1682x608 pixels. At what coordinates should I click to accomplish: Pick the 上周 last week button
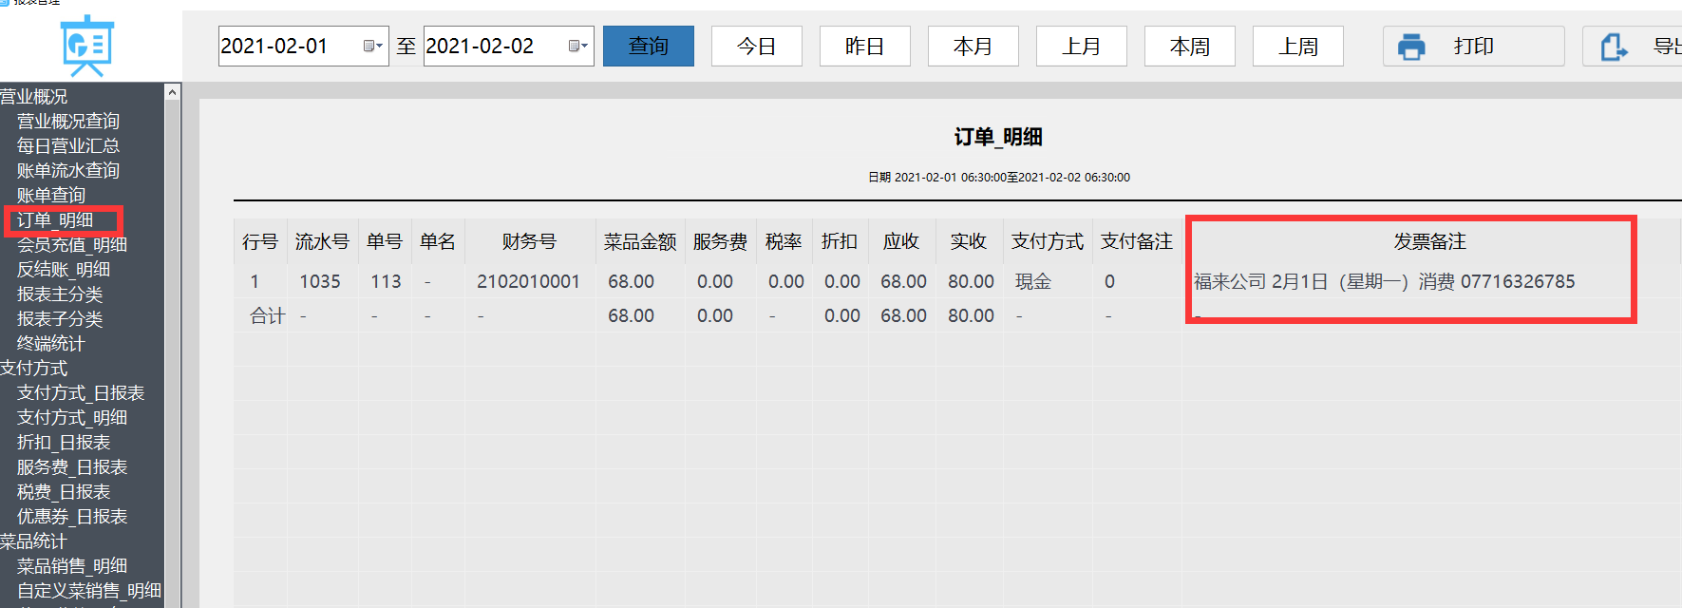1298,46
